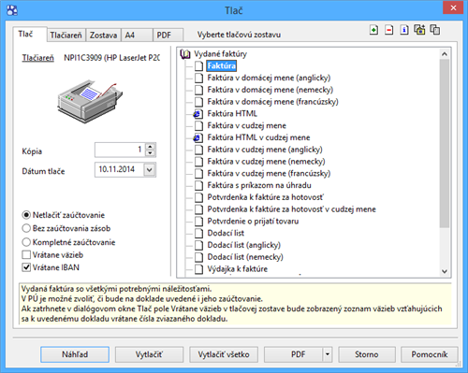Click the add print report icon (green plus)
The width and height of the screenshot is (468, 373).
point(373,30)
